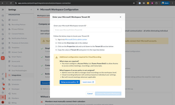Open Purposes & Outcomes settings
This screenshot has height=105, width=175.
tap(20, 43)
